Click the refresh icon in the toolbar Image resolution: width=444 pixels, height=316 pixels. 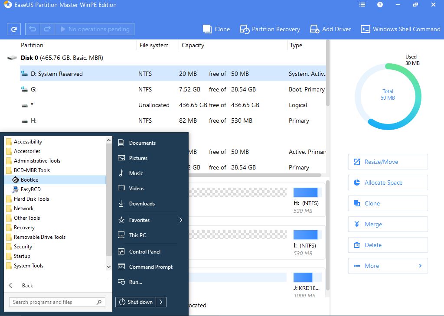point(14,29)
